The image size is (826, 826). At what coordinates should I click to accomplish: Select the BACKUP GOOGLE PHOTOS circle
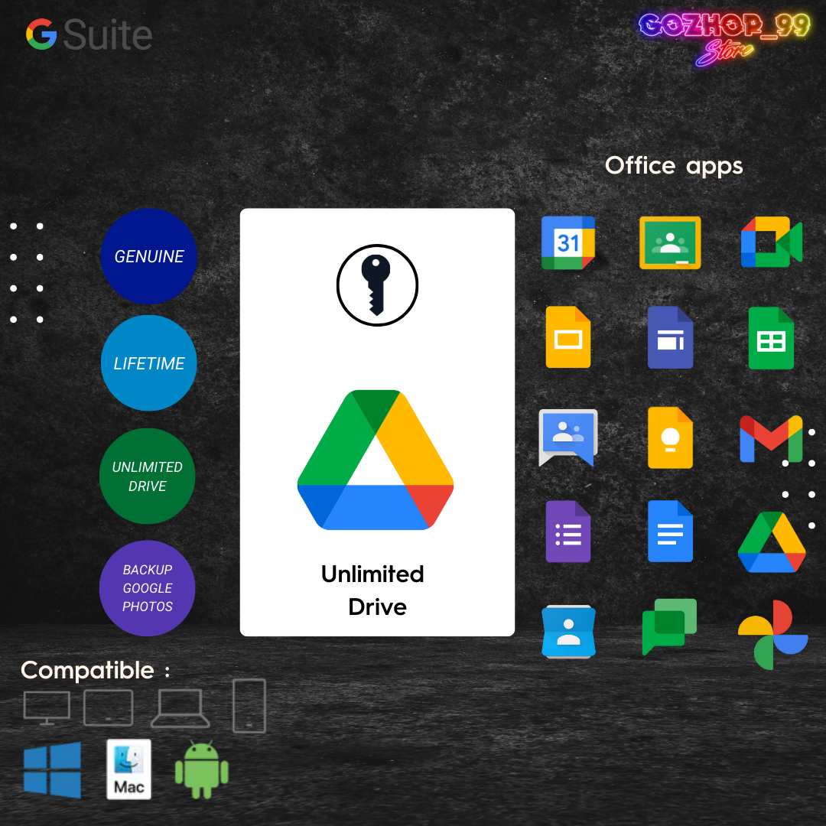[148, 588]
